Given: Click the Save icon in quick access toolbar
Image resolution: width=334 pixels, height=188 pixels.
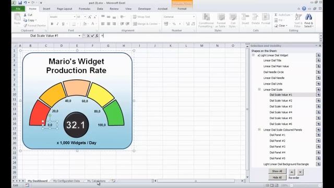Looking at the screenshot, I should point(20,3).
